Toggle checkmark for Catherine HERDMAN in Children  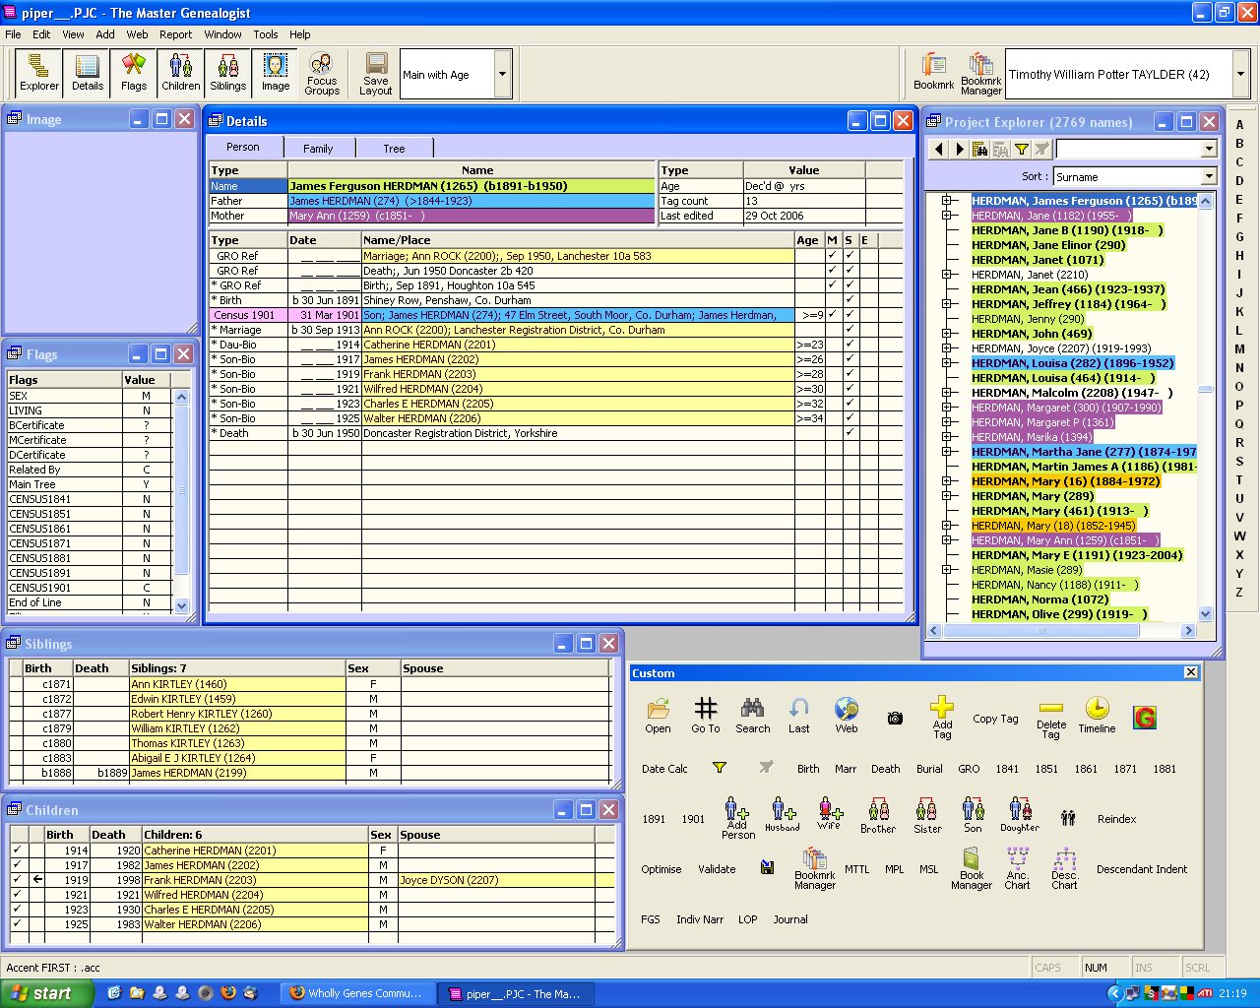click(x=17, y=850)
